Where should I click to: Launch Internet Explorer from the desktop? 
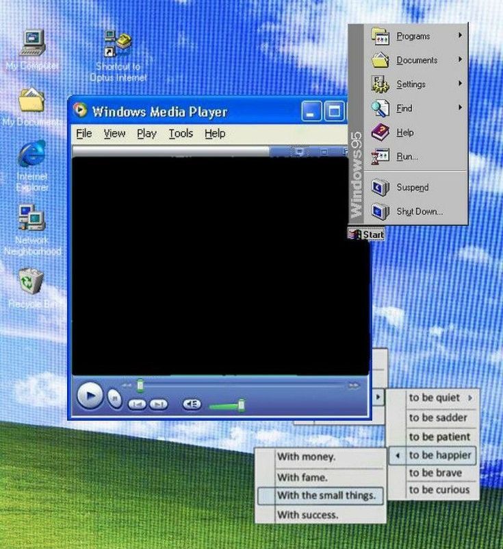31,154
